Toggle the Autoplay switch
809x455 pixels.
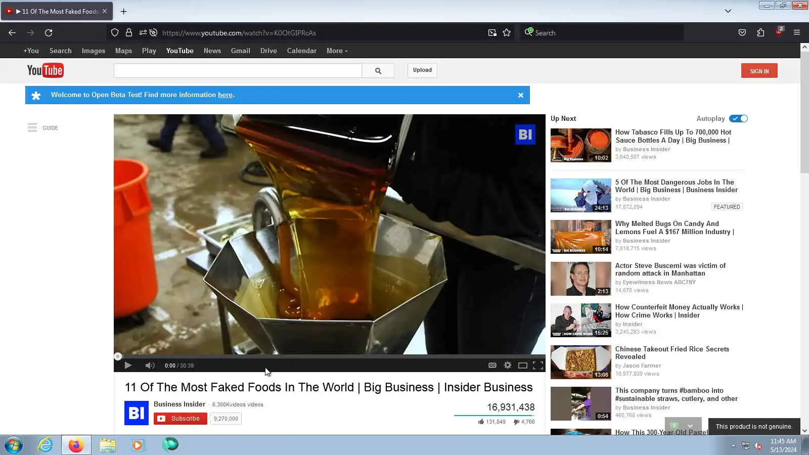click(x=738, y=118)
